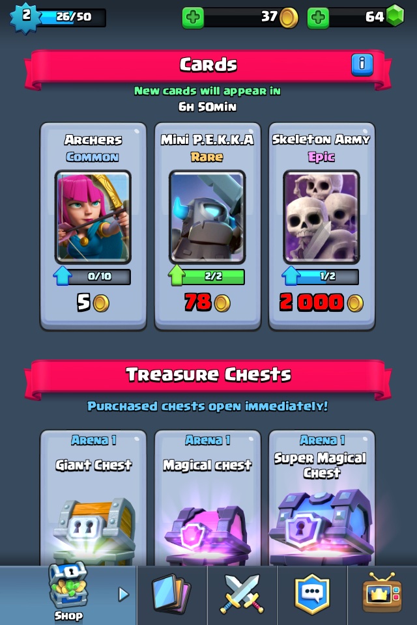The height and width of the screenshot is (625, 417).
Task: Open the clan chat shield icon
Action: pos(312,594)
